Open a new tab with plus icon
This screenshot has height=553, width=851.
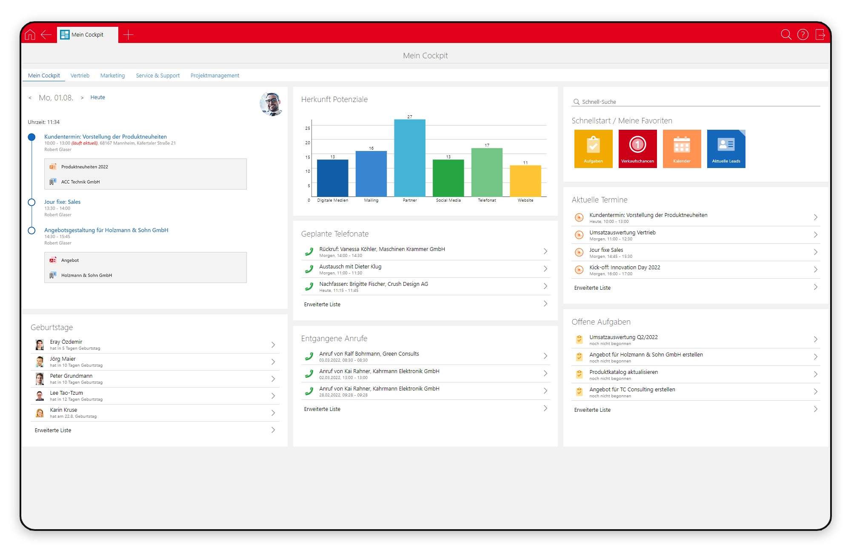128,34
